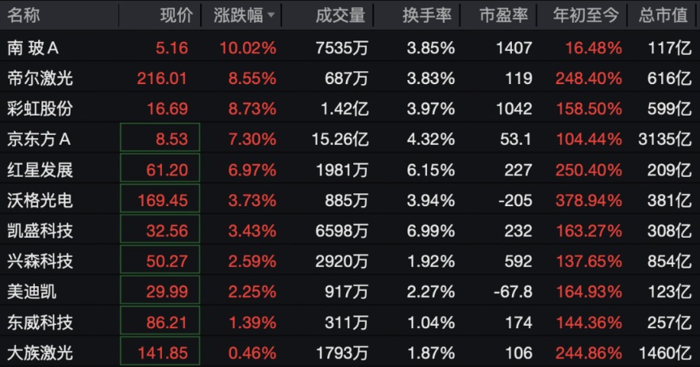Select the 成交量 column header
Viewport: 700px width, 367px height.
[340, 15]
